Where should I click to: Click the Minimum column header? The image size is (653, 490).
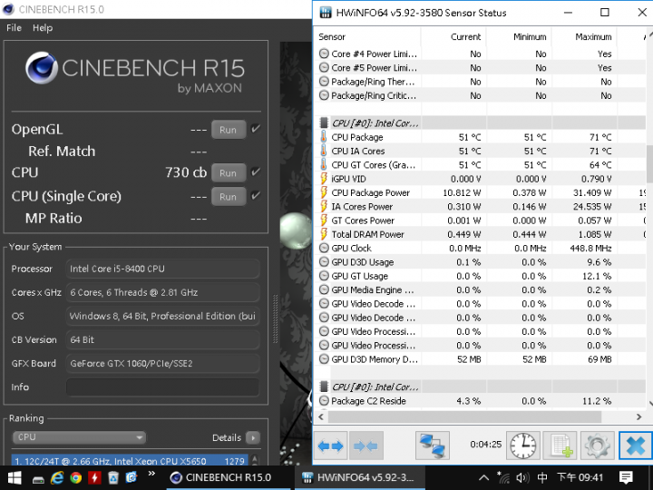pyautogui.click(x=519, y=37)
